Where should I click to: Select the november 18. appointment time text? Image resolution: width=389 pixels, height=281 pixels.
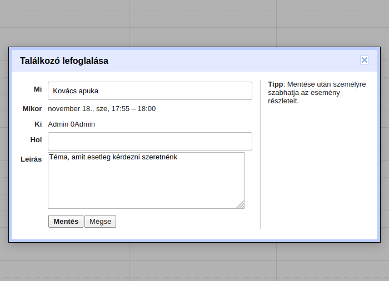tap(102, 108)
